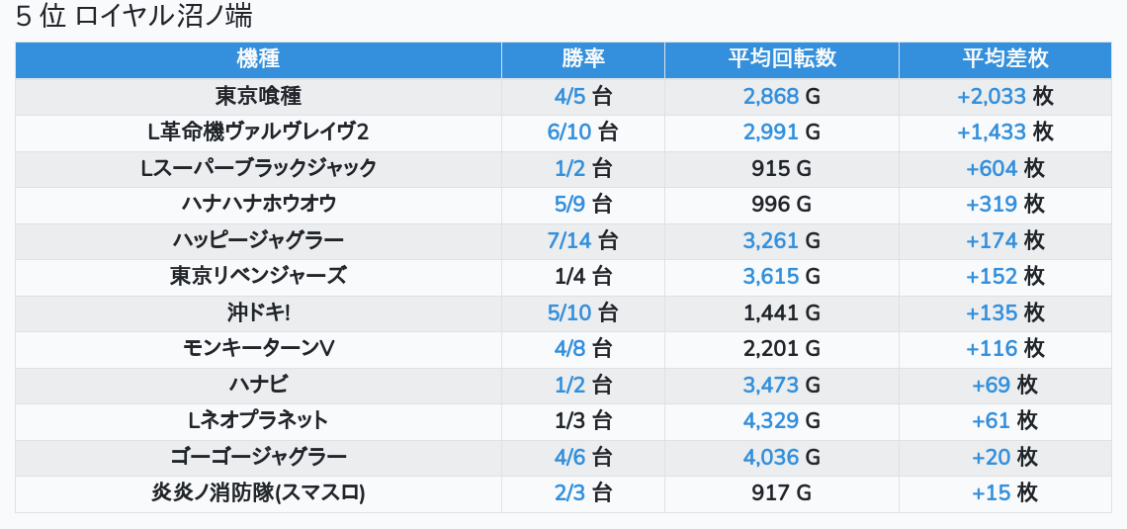Select the Lネオプラネット row name
The image size is (1127, 529).
pyautogui.click(x=258, y=420)
